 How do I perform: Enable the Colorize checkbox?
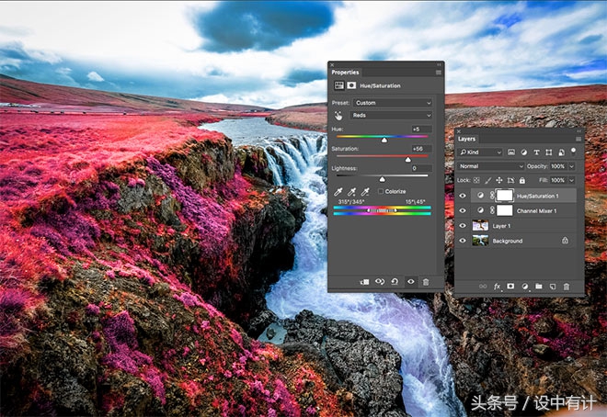[x=381, y=191]
